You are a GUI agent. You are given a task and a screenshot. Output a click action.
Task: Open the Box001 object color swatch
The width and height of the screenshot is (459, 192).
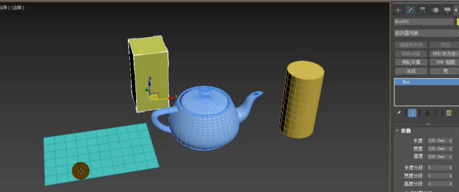point(458,22)
